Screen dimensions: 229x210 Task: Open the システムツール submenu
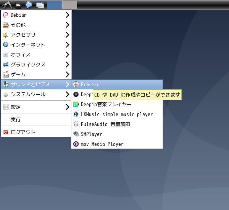tap(36, 94)
